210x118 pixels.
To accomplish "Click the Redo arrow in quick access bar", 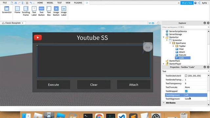I will pos(19,3).
